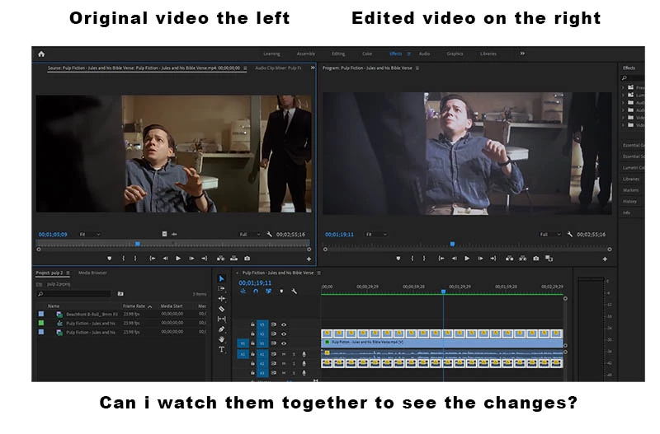Screen dimensions: 660x434
Task: Go to In point in Program monitor
Action: [441, 259]
